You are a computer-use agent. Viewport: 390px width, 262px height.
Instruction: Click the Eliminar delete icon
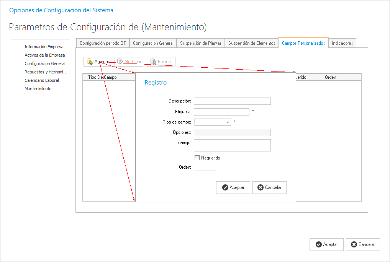pos(153,62)
